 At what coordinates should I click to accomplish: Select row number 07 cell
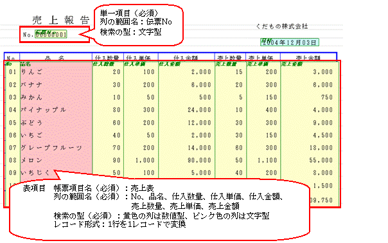click(13, 148)
